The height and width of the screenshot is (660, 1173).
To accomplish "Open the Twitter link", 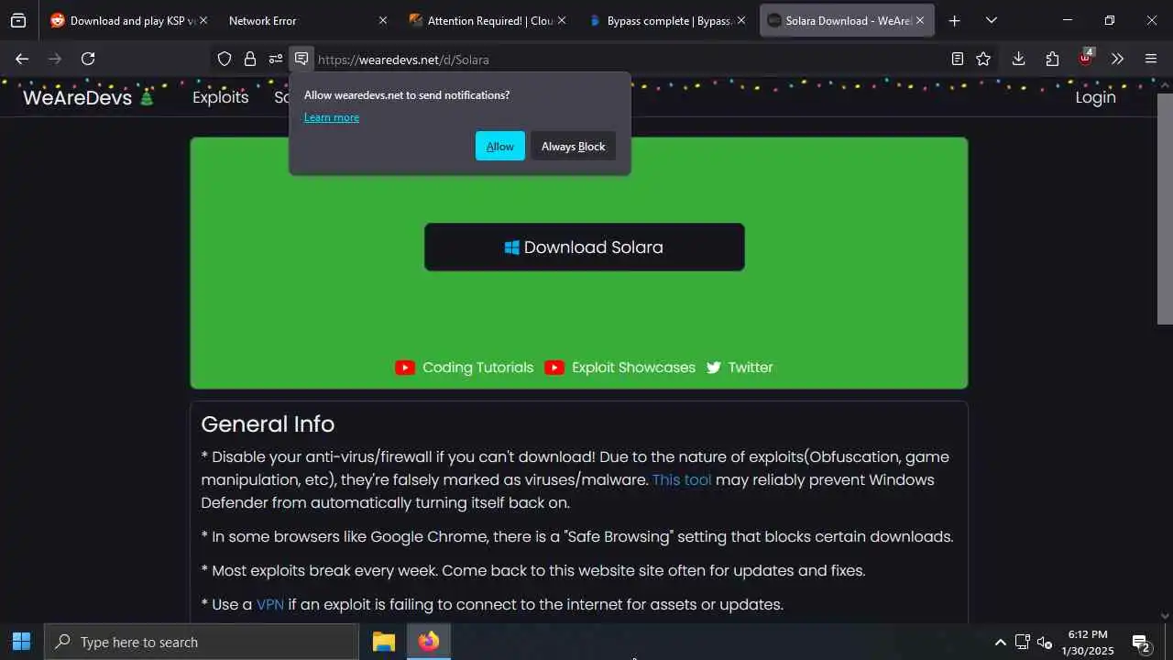I will pos(740,368).
